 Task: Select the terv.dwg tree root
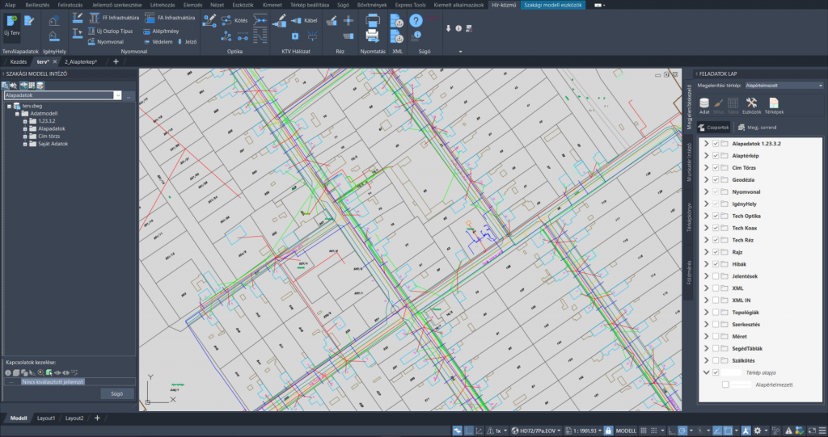click(32, 106)
